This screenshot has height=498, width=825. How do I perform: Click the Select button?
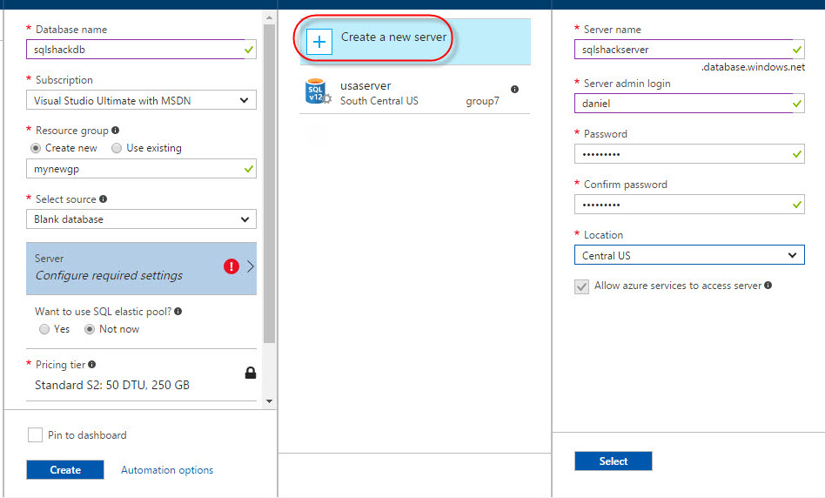coord(613,461)
